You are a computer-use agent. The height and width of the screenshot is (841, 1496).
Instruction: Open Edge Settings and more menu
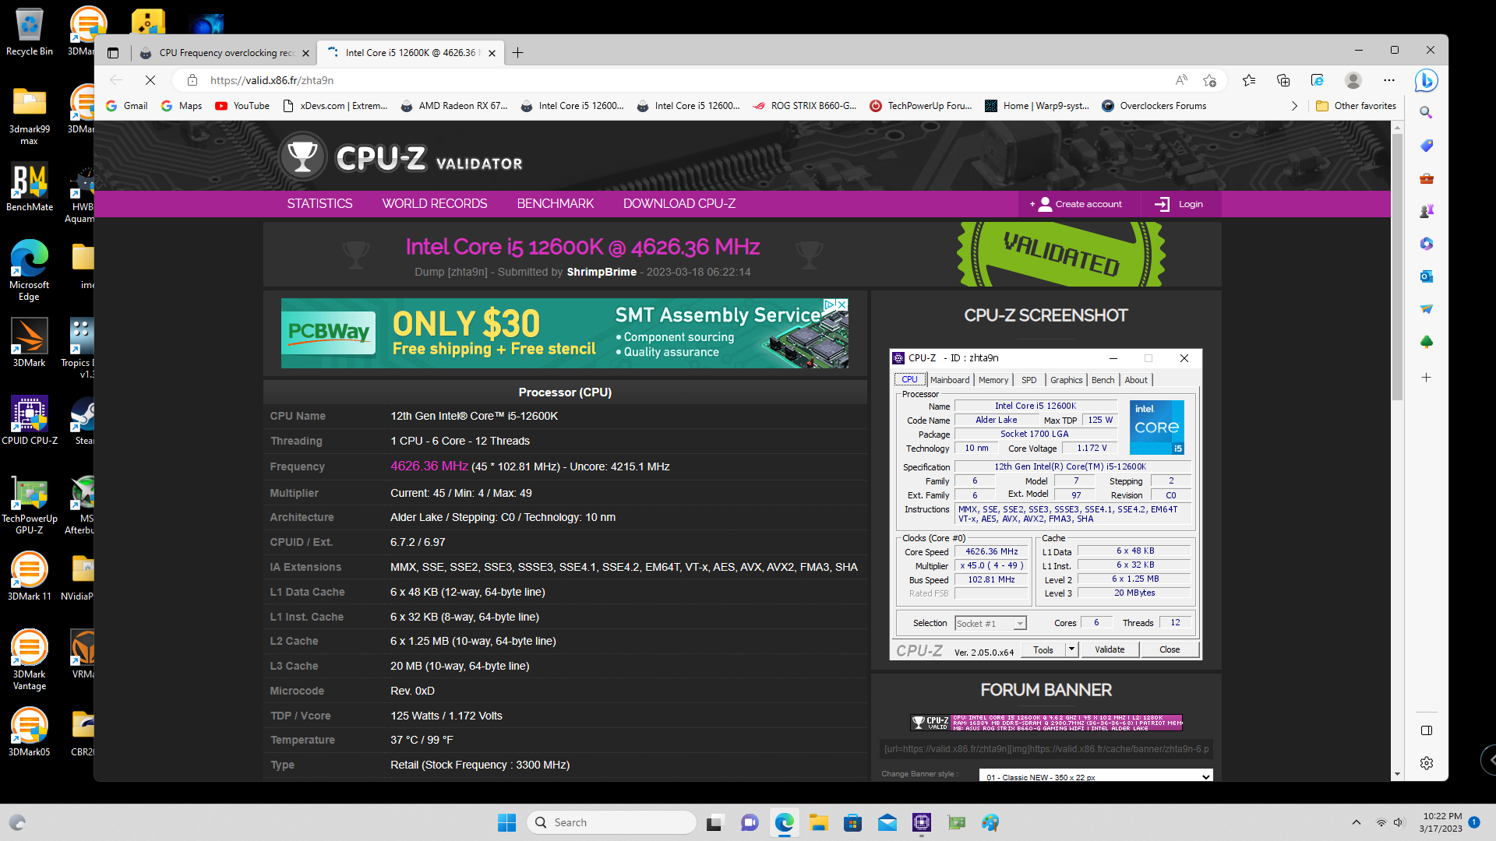click(x=1389, y=80)
